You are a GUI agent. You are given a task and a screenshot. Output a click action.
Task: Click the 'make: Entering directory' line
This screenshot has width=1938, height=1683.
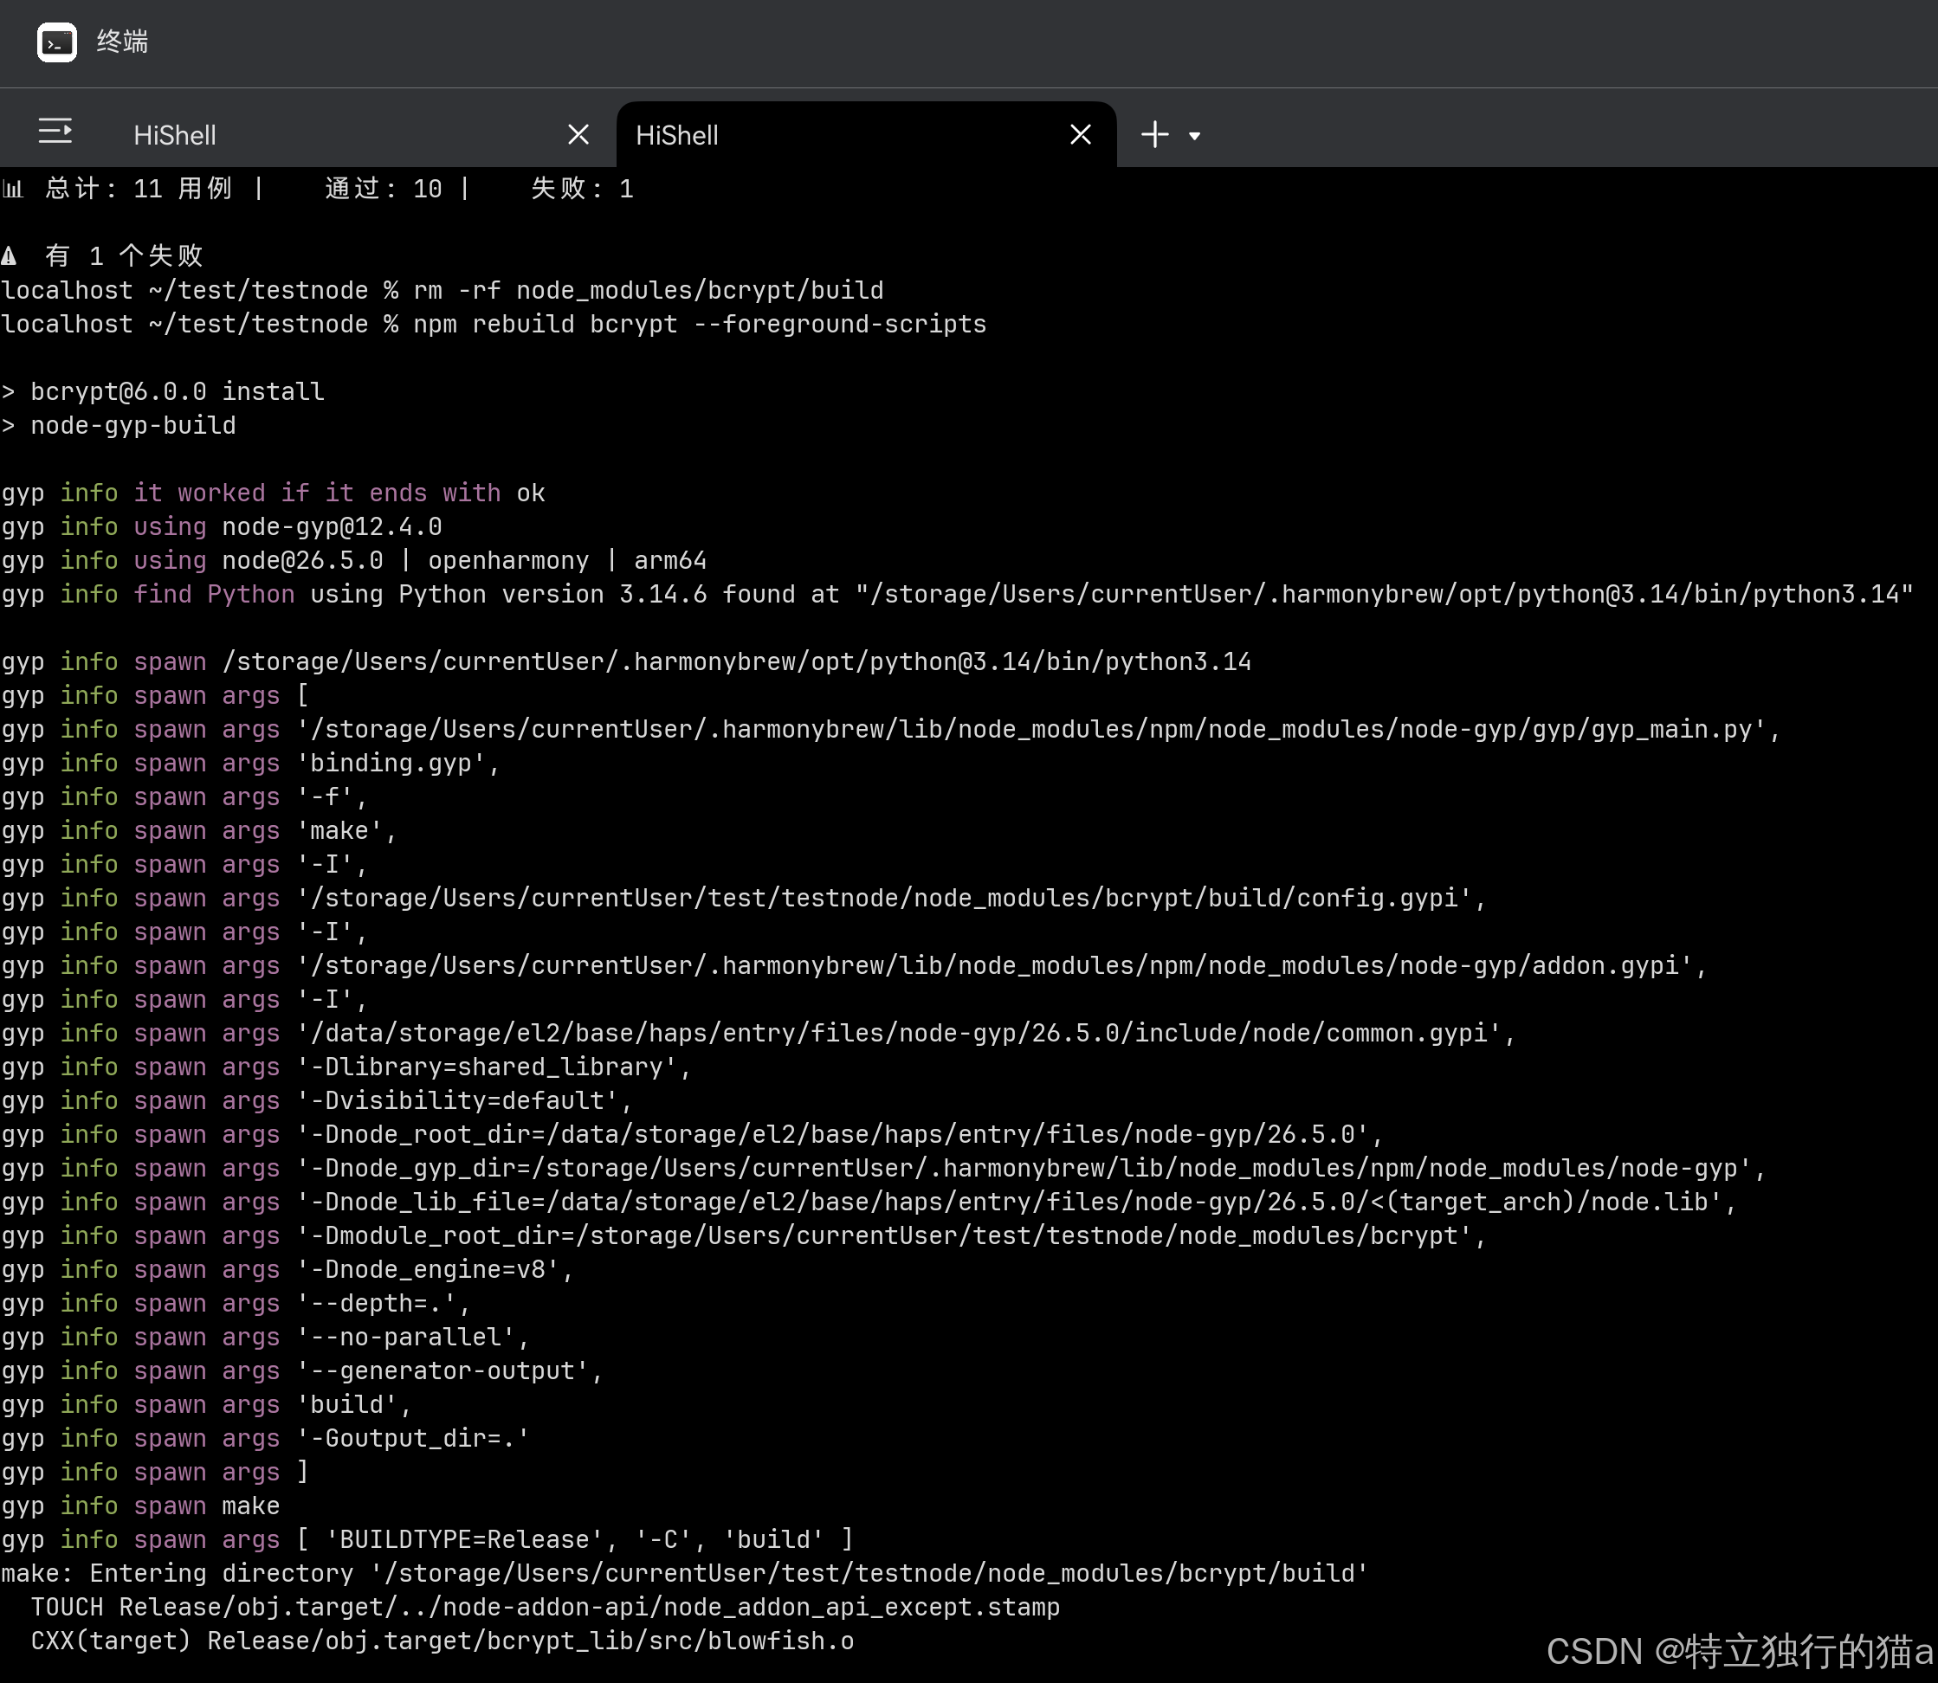coord(685,1575)
